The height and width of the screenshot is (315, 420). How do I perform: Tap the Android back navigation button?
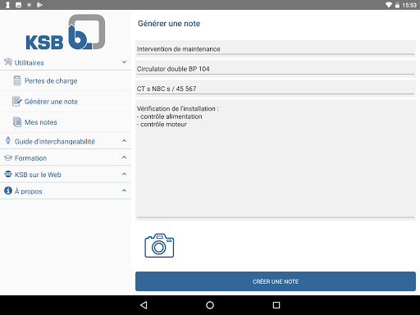tap(144, 305)
